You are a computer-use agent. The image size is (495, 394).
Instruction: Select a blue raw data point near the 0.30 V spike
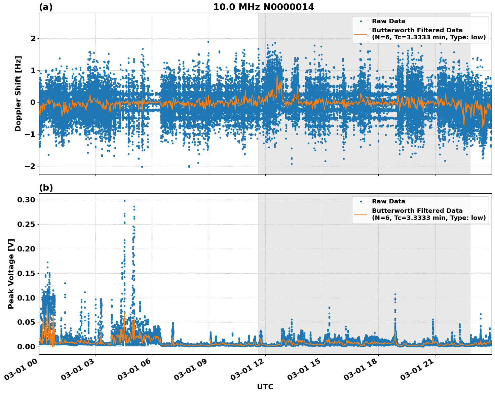(124, 201)
